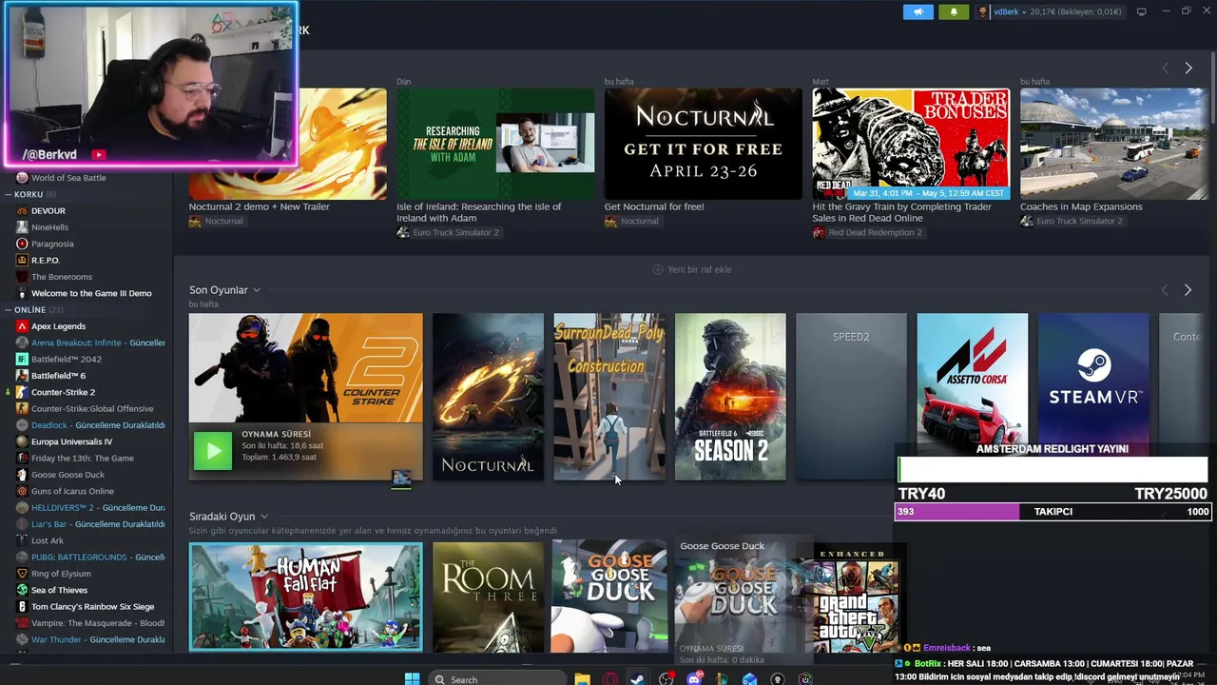Click Red Dead Redemption 2 game label
The width and height of the screenshot is (1217, 685).
(x=875, y=233)
